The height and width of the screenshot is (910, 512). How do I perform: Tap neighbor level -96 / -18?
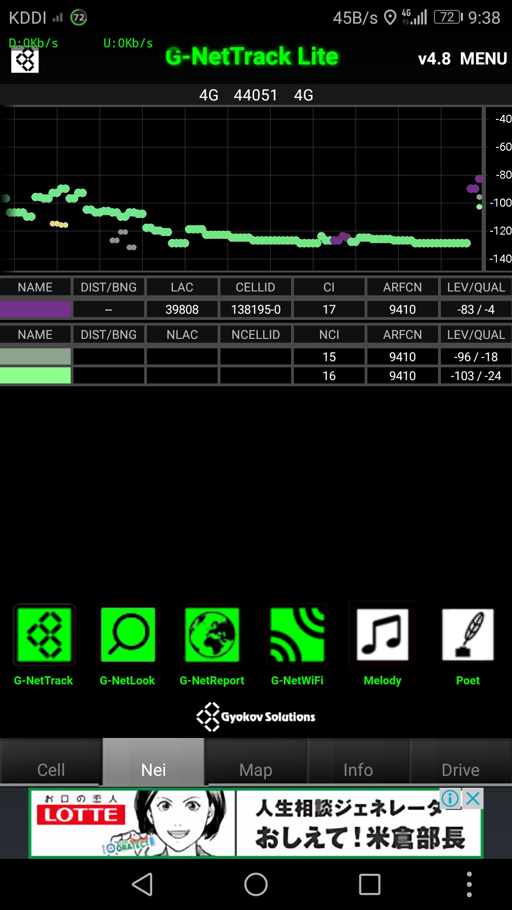(x=476, y=356)
